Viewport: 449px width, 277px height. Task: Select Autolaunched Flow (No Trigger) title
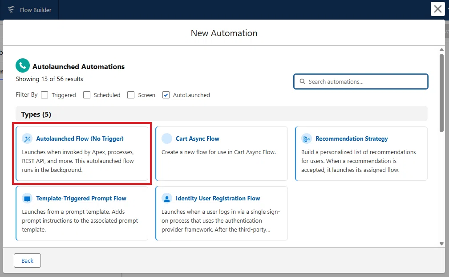(x=80, y=138)
